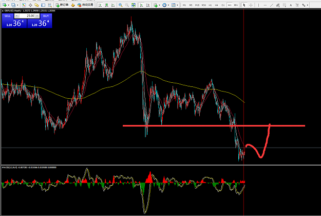This screenshot has height=216, width=321.
Task: Zoom out of the chart
Action: (127, 5)
